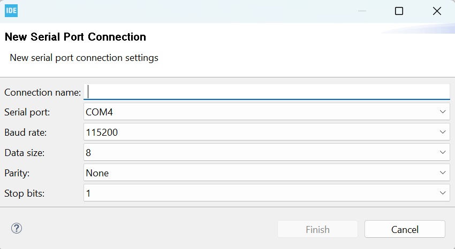Click the Connection name text field
This screenshot has height=249, width=455.
[268, 92]
